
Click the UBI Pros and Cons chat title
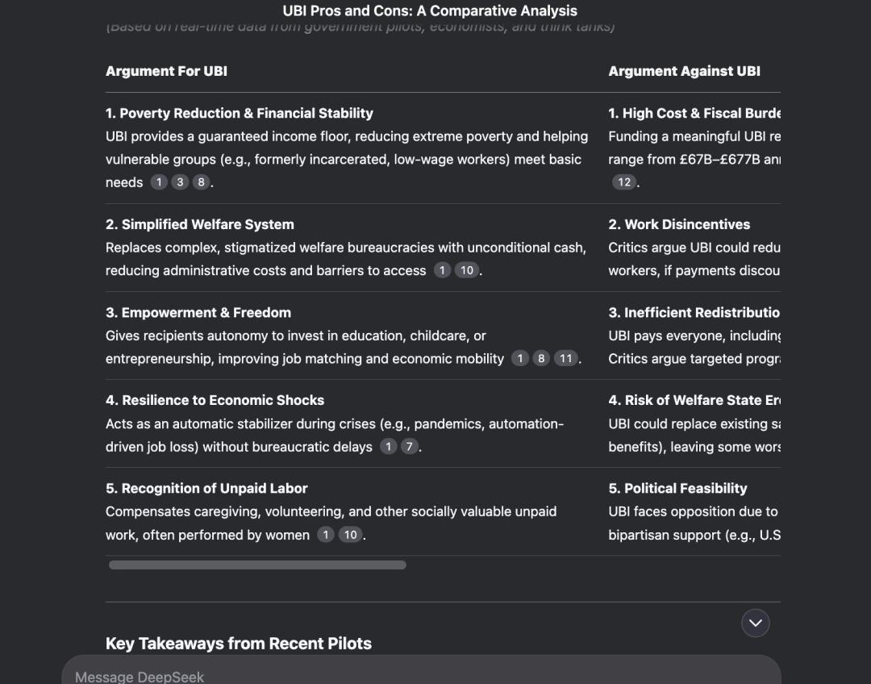point(430,10)
